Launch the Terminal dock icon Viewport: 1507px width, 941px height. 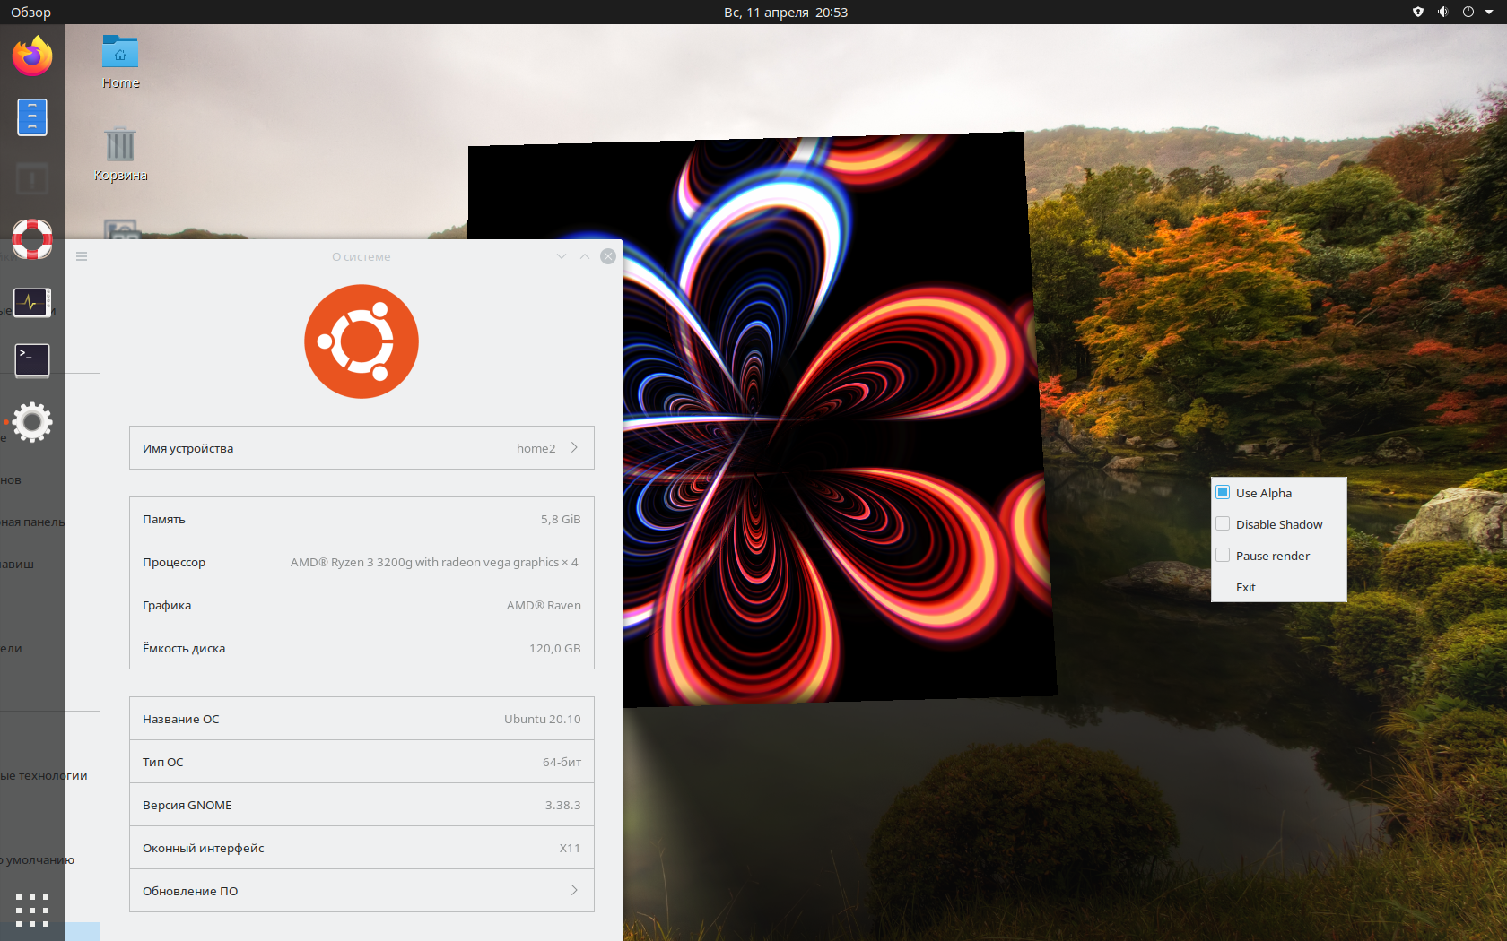tap(32, 360)
